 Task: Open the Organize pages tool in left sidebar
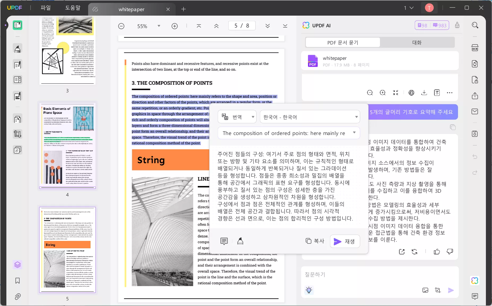(18, 119)
